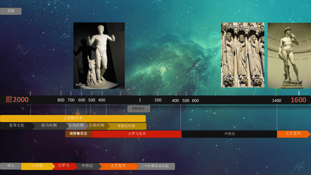Viewport: 311px width, 175px height.
Task: Go to the 古罗马 section tab
Action: coord(64,166)
